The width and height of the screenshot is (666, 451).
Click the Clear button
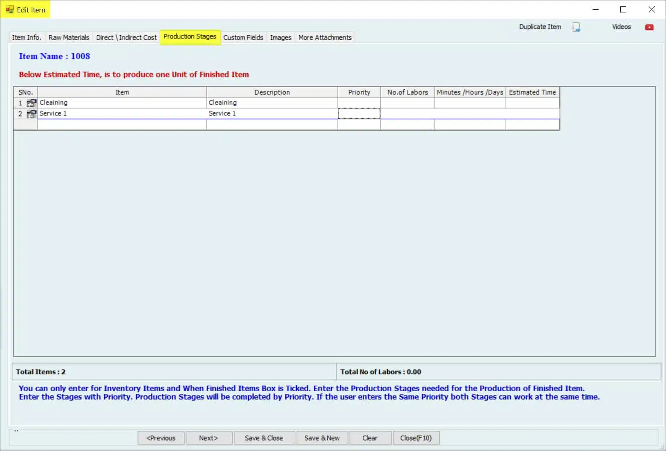370,438
